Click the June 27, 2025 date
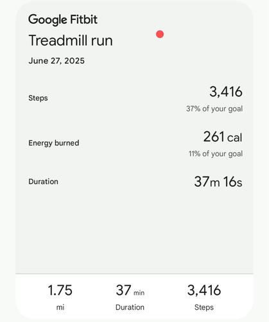The width and height of the screenshot is (269, 322). click(56, 61)
